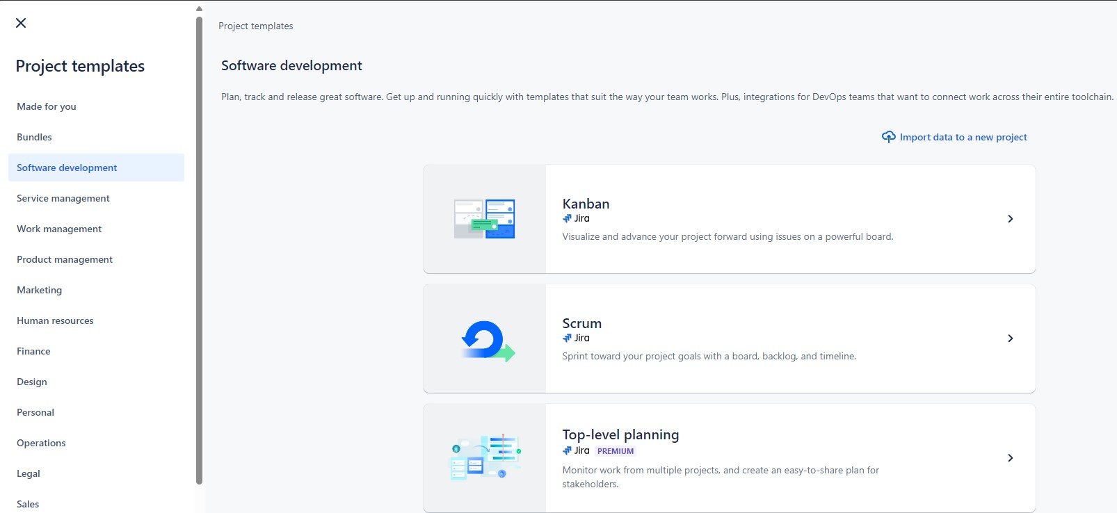
Task: Expand Top-level planning via chevron
Action: tap(1010, 458)
